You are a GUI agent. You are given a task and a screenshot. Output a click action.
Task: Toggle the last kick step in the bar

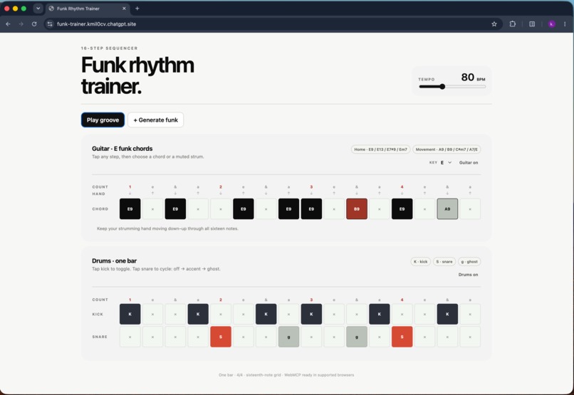point(470,314)
